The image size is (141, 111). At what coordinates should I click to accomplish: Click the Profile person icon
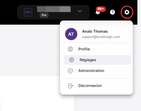pyautogui.click(x=70, y=49)
